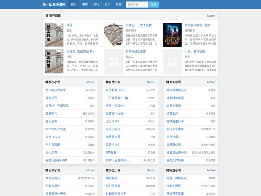The image size is (261, 196).
Task: Open the novel 甜系小王妃
Action: point(174,106)
